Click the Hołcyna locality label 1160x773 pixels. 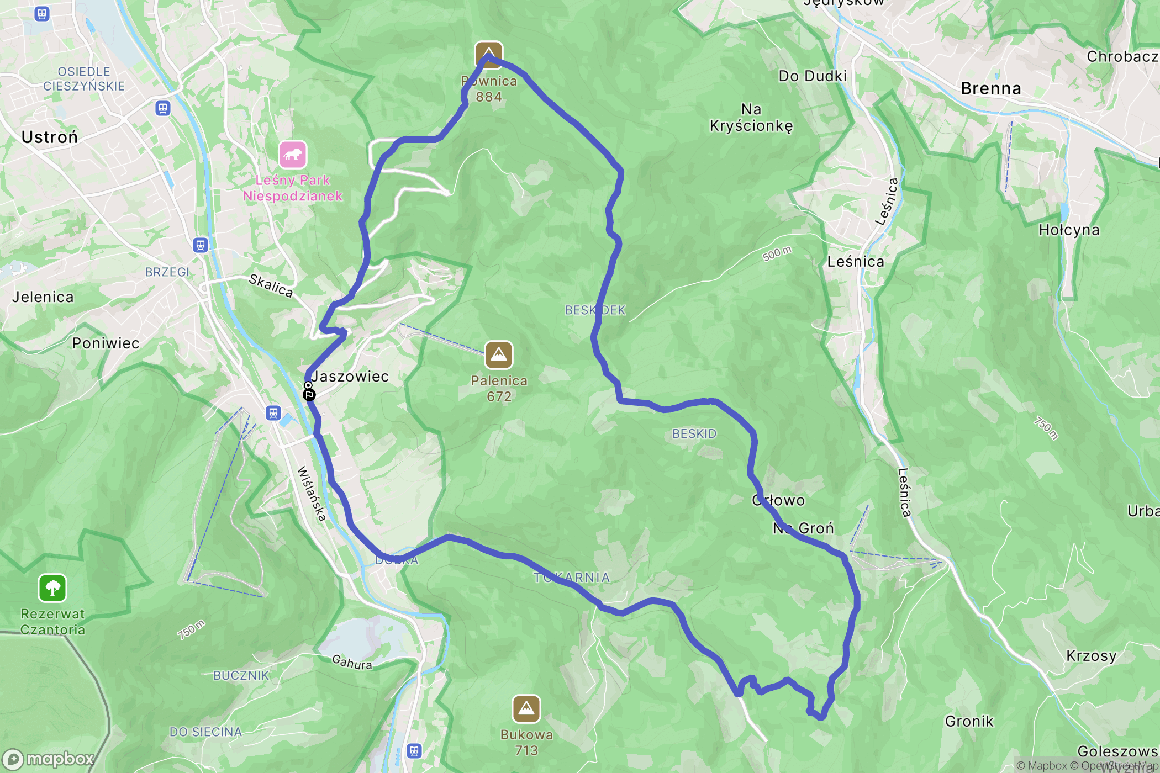1069,230
